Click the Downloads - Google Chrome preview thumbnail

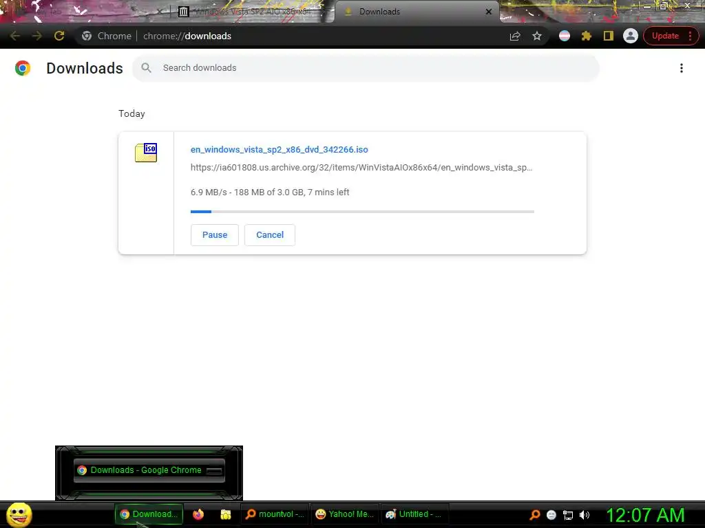tap(149, 470)
